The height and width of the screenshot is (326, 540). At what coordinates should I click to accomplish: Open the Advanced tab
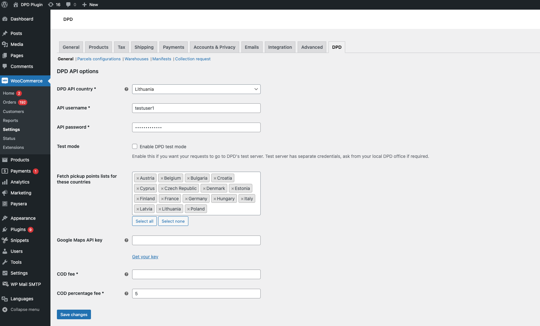tap(312, 47)
